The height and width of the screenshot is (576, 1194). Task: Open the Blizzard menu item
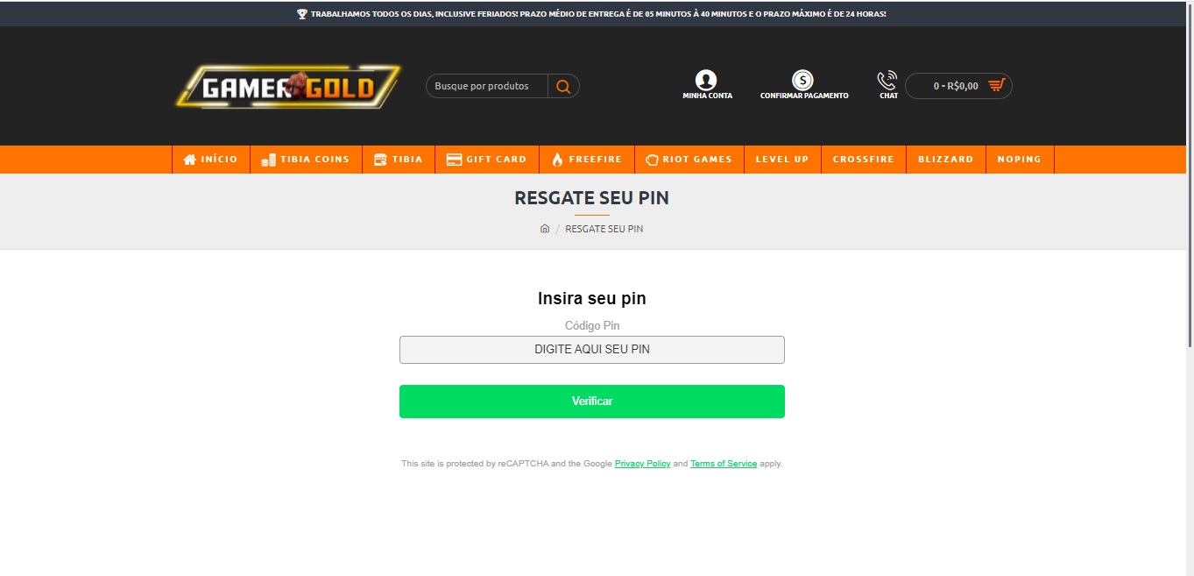pos(946,160)
